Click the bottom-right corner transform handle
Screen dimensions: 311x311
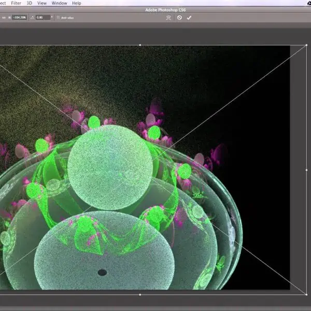click(x=306, y=294)
